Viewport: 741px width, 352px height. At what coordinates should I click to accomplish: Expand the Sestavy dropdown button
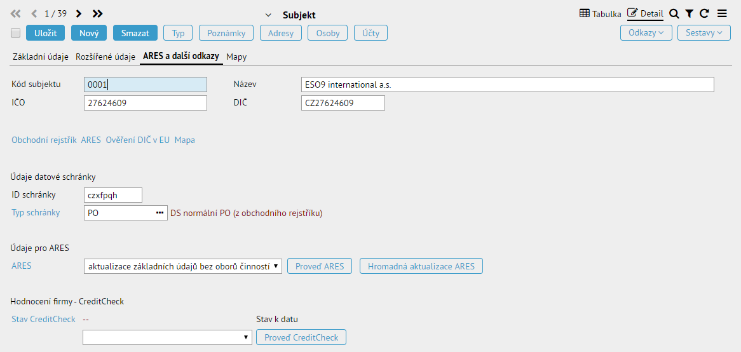[x=704, y=33]
